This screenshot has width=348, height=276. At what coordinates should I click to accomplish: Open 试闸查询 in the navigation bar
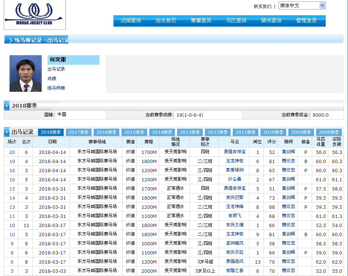pyautogui.click(x=131, y=21)
